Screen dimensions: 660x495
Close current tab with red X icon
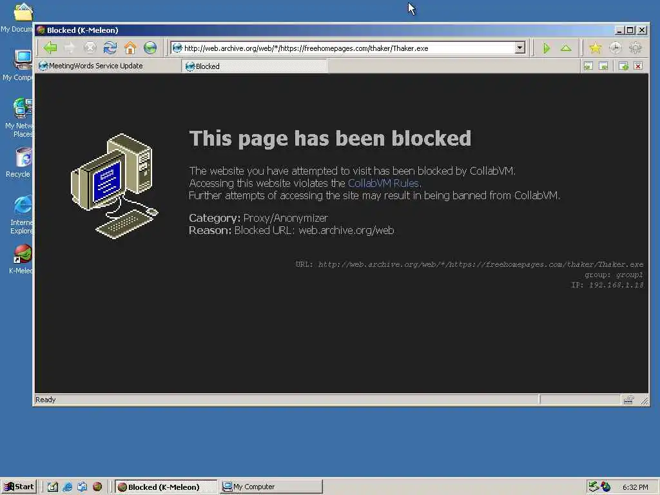[x=639, y=66]
